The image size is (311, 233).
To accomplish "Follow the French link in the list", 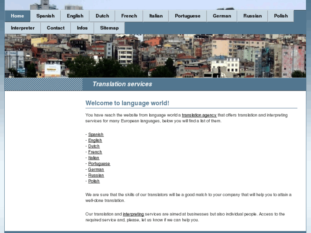I will pos(95,152).
